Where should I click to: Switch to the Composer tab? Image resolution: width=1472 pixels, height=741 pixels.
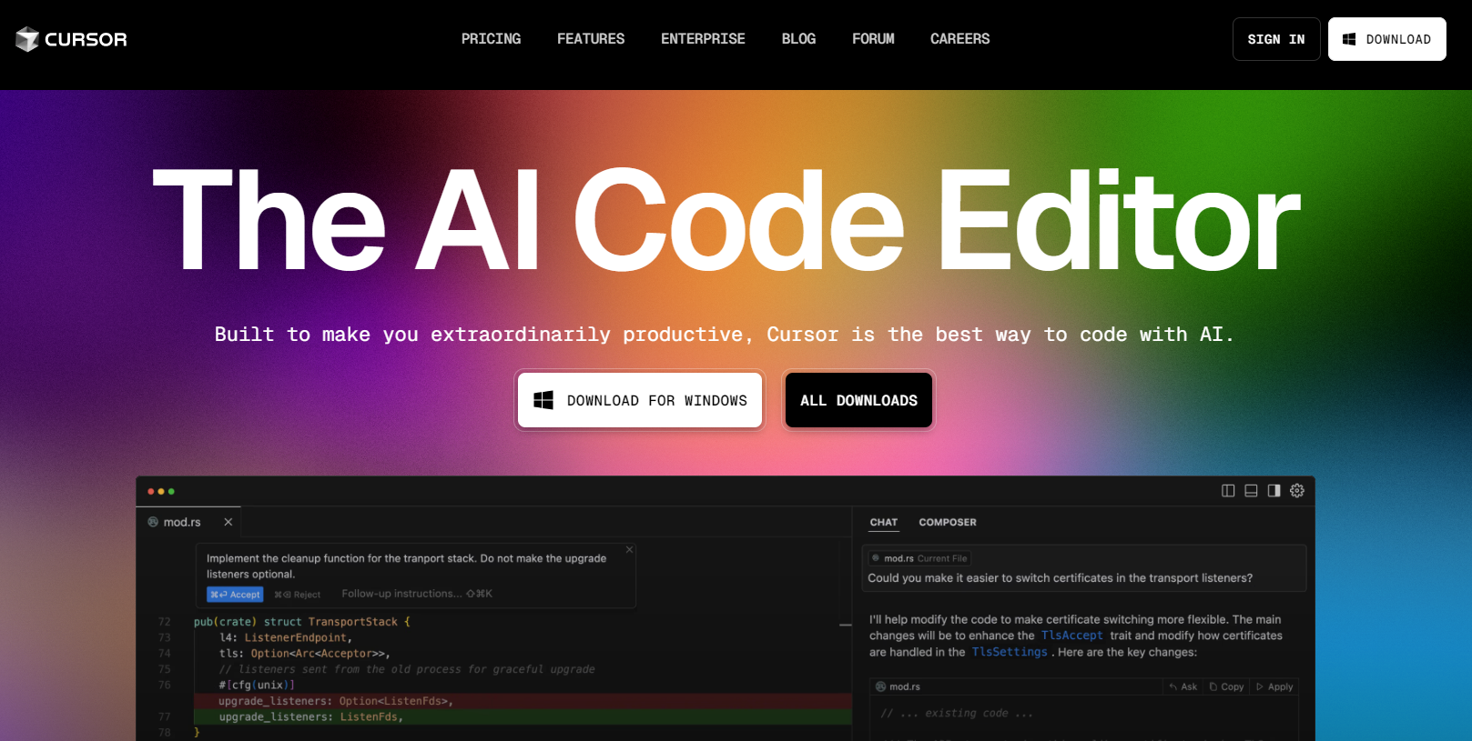click(948, 523)
